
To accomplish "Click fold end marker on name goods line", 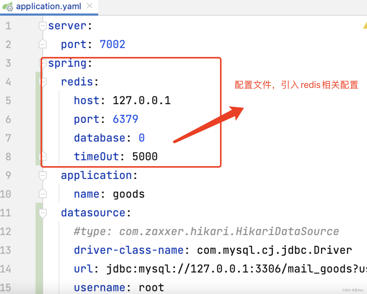I will pos(43,194).
